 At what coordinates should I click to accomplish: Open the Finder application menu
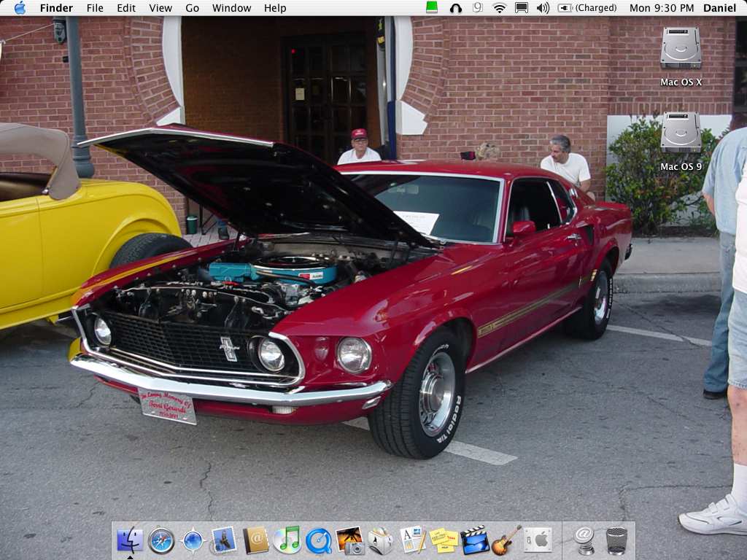pyautogui.click(x=56, y=8)
